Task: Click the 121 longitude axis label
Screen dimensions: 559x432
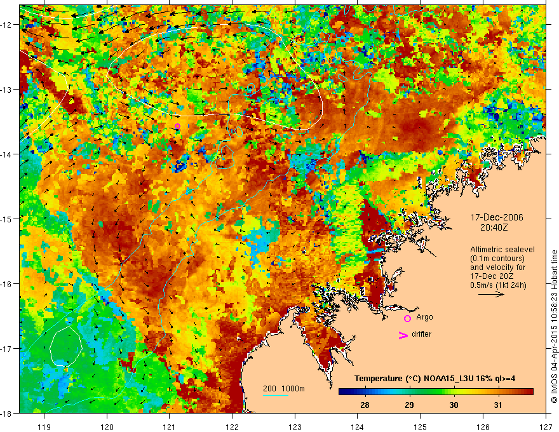Action: click(x=170, y=427)
